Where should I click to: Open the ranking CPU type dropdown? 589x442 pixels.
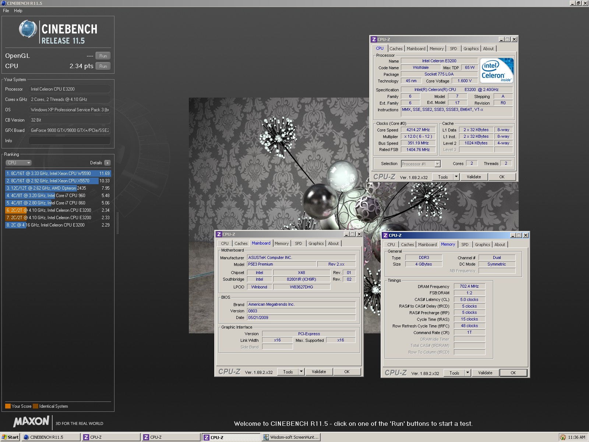[x=18, y=163]
